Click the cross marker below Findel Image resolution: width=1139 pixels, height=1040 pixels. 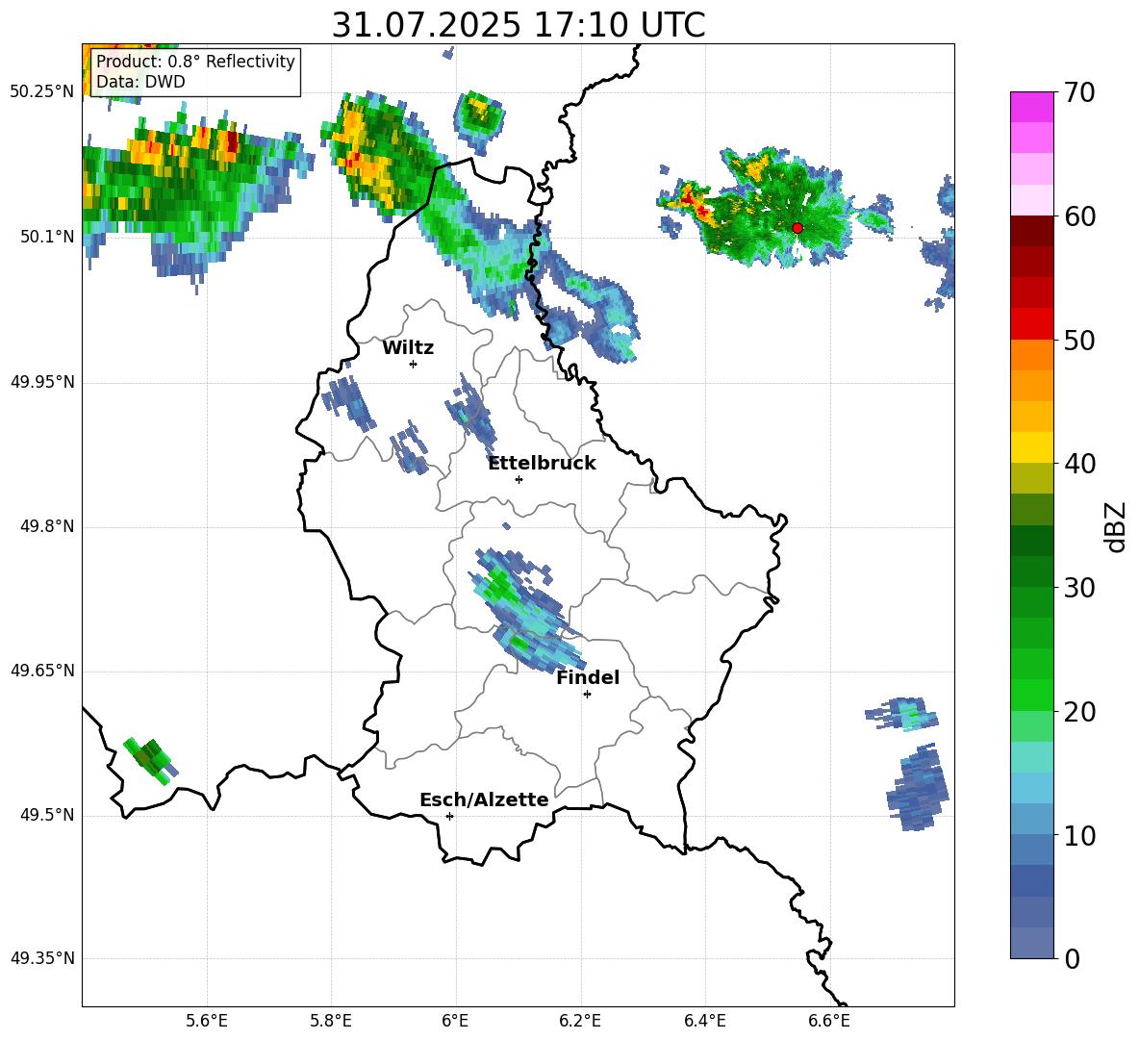coord(587,695)
